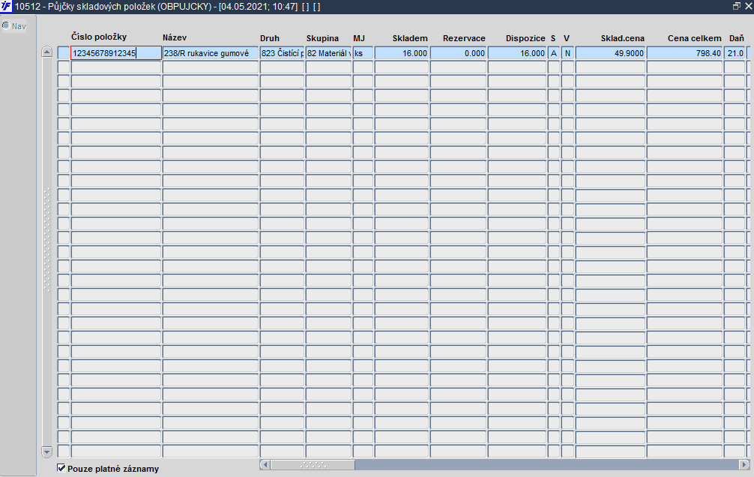754x477 pixels.
Task: Click the Daň value 21.0
Action: [x=735, y=53]
